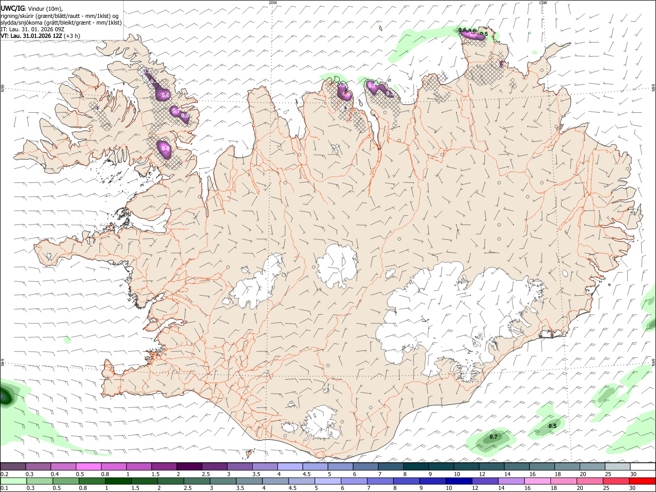Click the UWC/IG map title text
Viewport: 656px width, 492px height.
tap(12, 8)
